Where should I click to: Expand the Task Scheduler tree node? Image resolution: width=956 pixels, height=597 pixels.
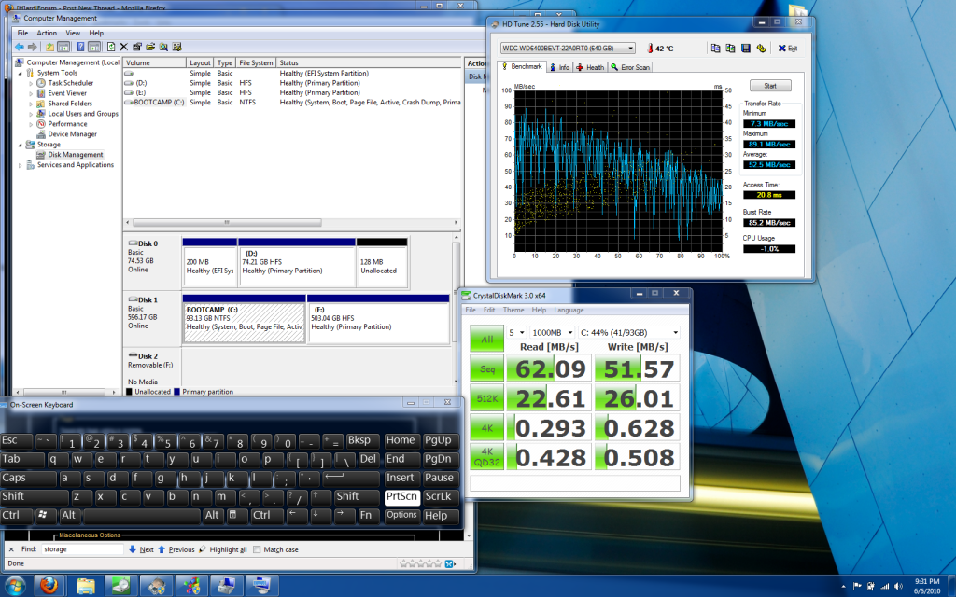click(x=31, y=83)
